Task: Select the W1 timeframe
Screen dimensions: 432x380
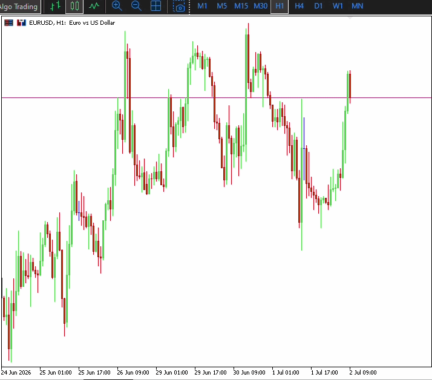Action: [x=338, y=6]
